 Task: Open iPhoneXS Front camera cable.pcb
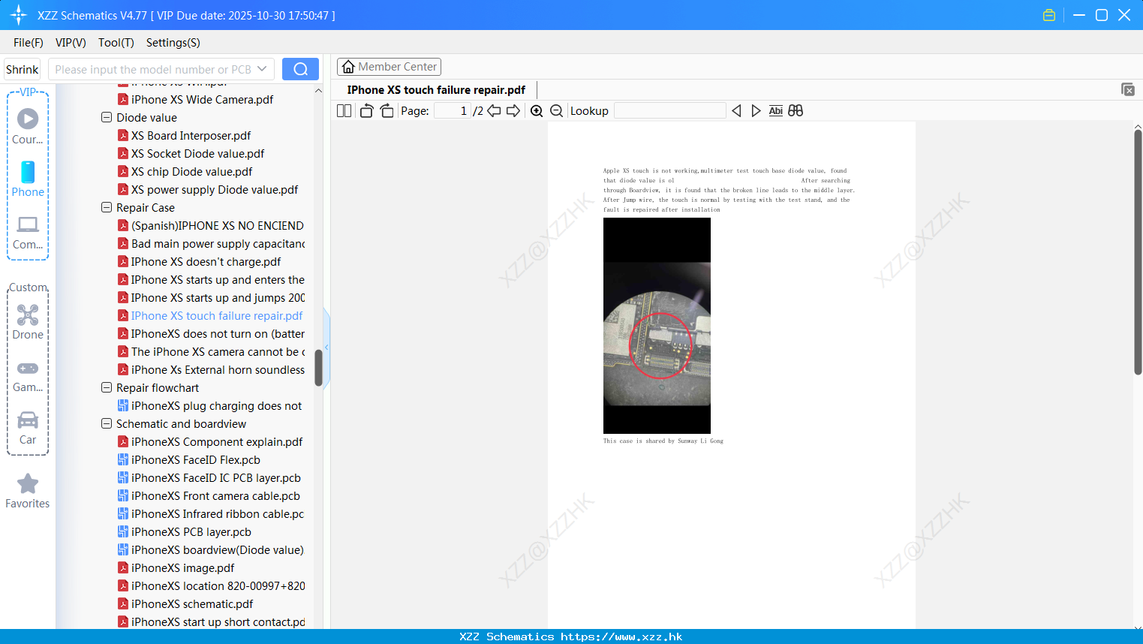coord(215,495)
